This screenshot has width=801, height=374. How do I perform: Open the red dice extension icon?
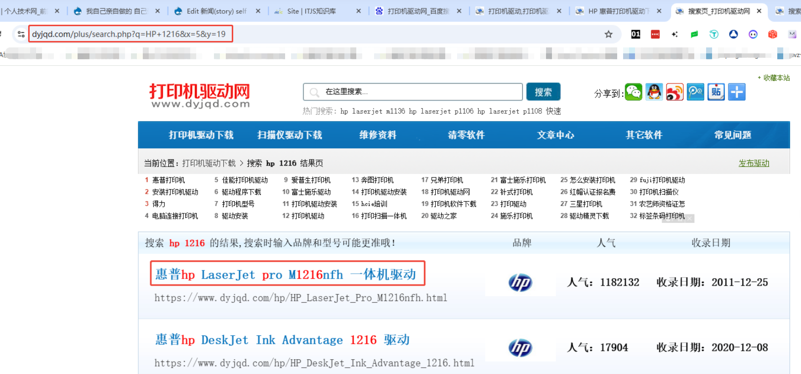tap(772, 34)
